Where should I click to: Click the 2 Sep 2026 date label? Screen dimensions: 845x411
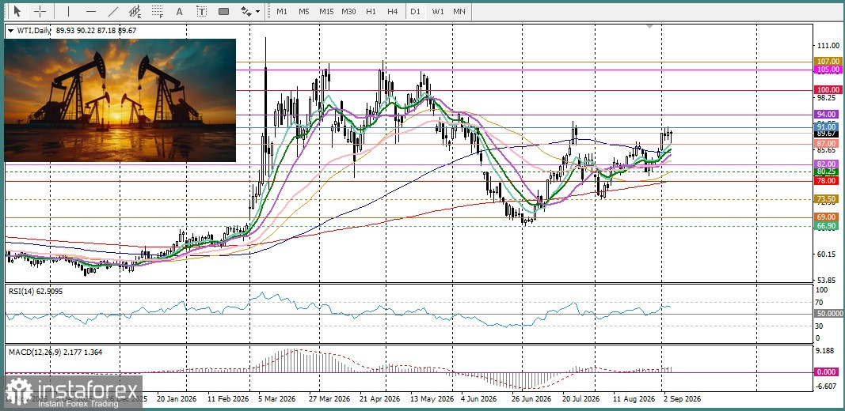[683, 399]
